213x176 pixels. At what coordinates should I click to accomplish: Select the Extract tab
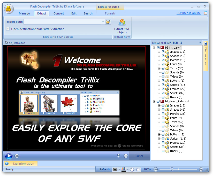42,13
